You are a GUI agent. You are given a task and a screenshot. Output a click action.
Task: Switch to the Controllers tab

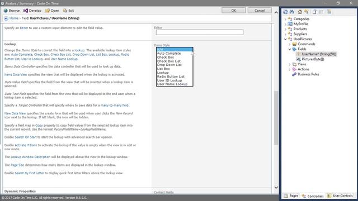click(x=313, y=196)
